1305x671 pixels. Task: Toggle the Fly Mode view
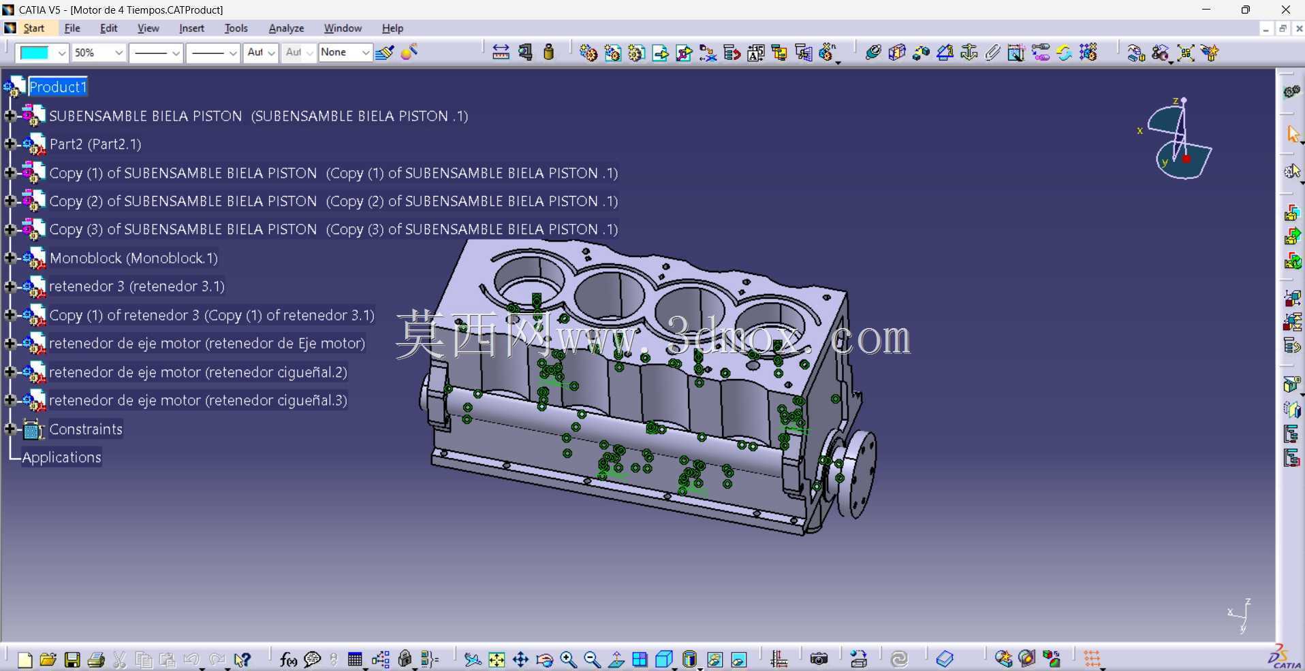tap(473, 659)
